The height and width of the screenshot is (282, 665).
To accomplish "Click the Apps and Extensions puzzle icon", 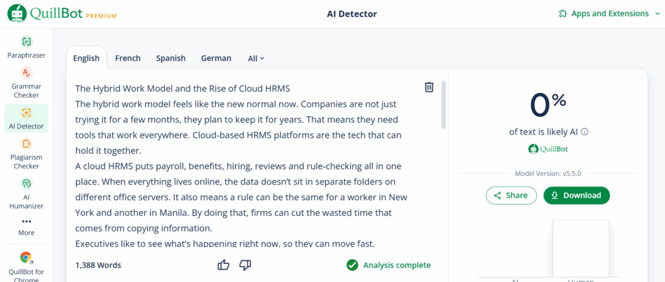I will [563, 14].
